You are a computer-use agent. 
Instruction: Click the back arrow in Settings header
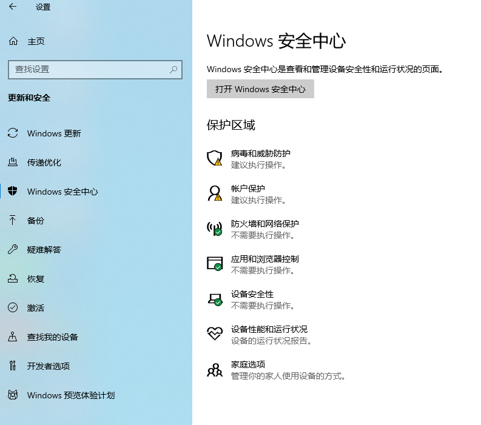13,7
